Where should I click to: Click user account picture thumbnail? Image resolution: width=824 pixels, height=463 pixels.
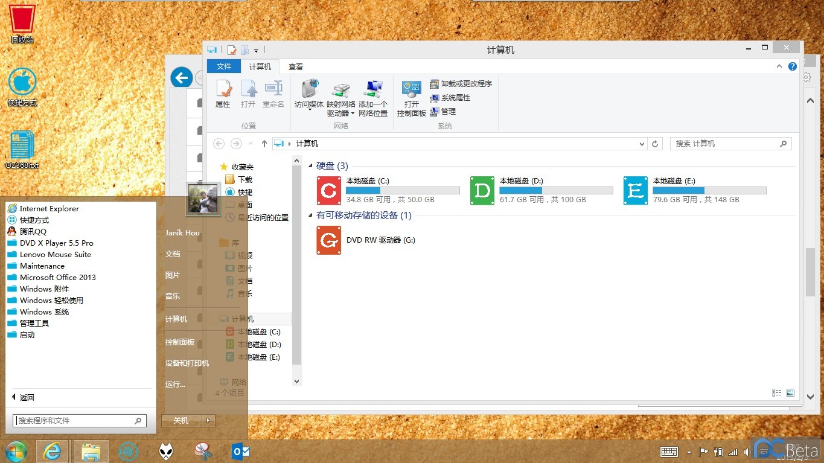coord(203,199)
